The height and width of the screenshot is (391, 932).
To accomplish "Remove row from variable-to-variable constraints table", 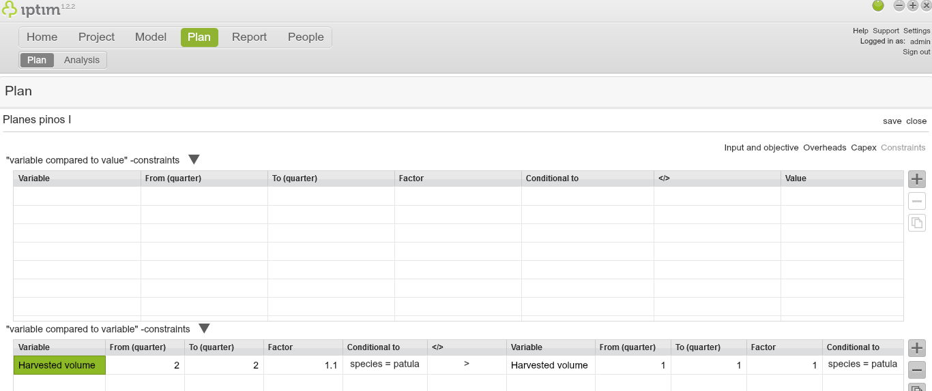I will click(x=917, y=371).
